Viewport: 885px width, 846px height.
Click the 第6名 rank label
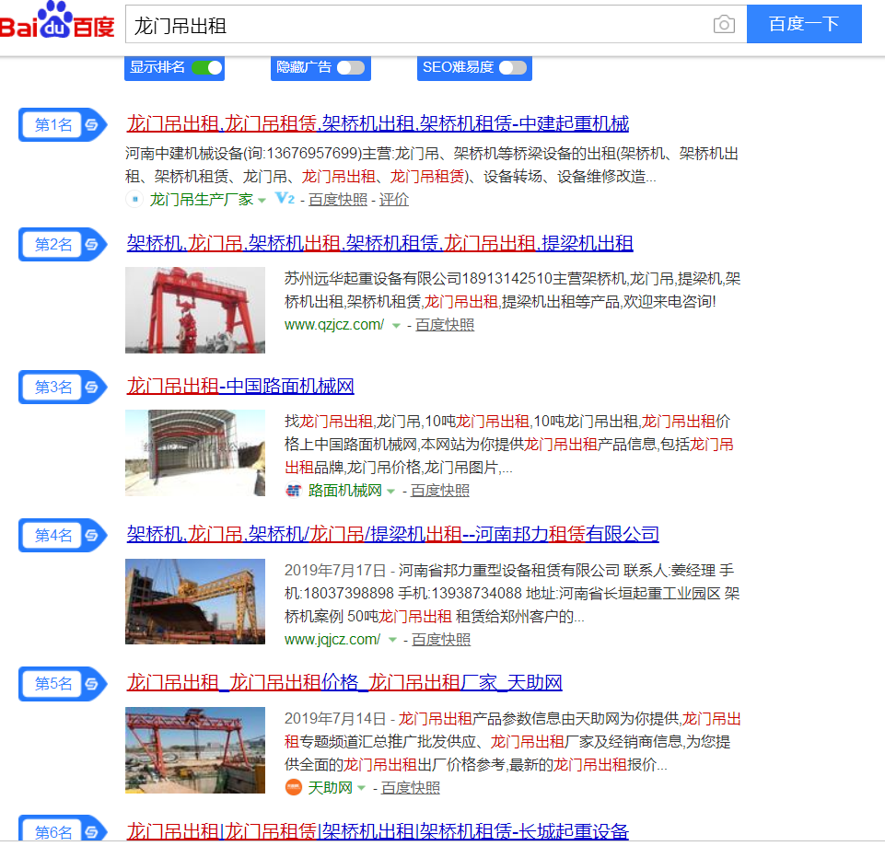[x=53, y=832]
